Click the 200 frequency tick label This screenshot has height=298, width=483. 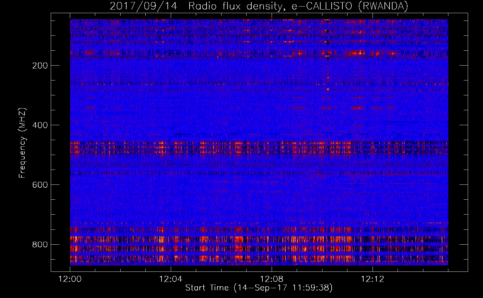click(x=40, y=66)
